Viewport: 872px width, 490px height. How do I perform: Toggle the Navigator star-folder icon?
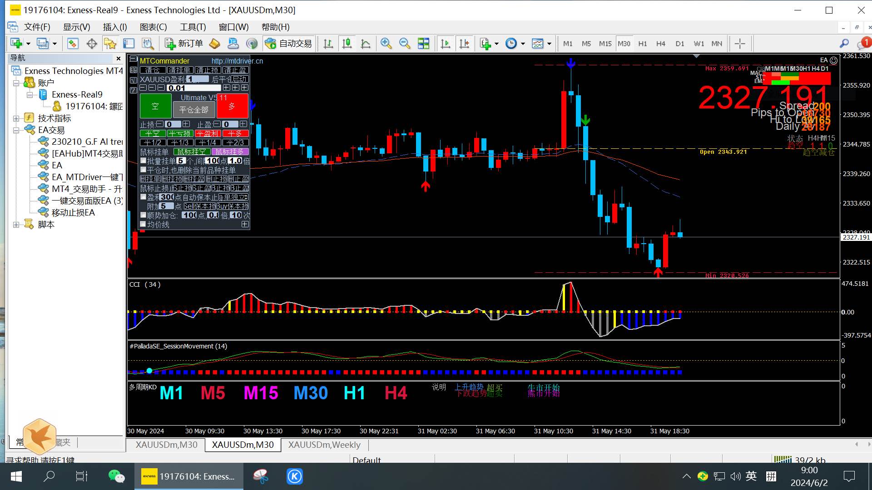click(x=110, y=44)
